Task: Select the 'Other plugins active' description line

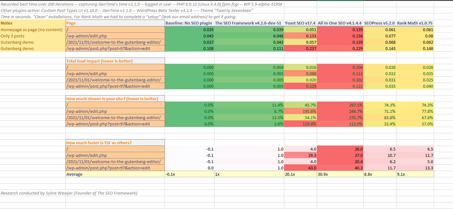Action: 127,11
